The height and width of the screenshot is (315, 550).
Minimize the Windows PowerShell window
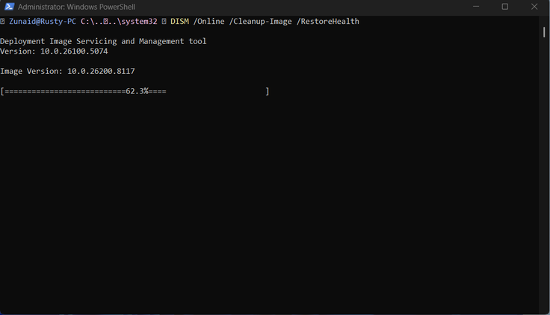pyautogui.click(x=476, y=7)
